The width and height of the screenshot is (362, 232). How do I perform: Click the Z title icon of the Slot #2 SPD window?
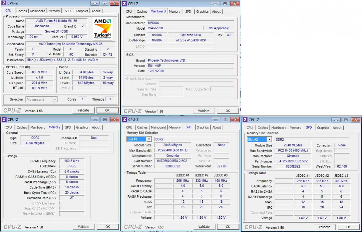(245, 120)
